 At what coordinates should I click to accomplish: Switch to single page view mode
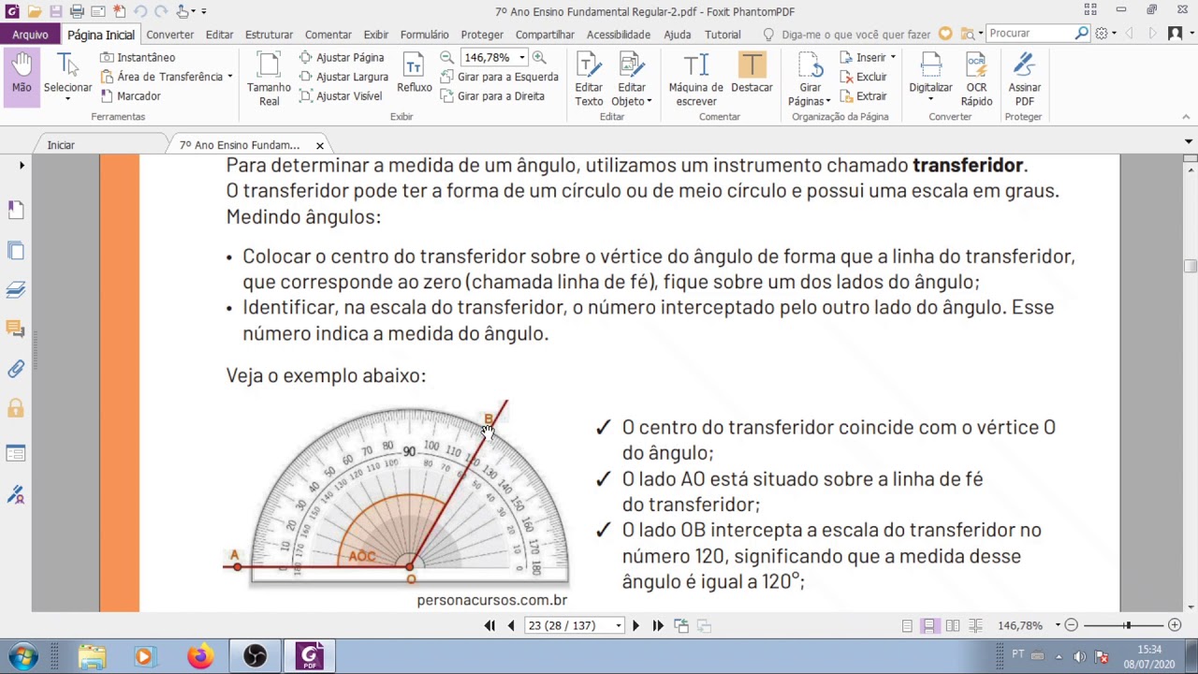click(x=907, y=625)
